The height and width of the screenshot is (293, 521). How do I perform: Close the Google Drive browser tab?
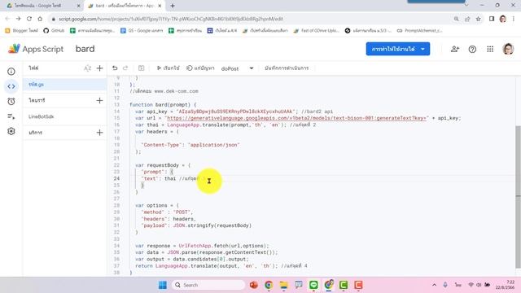[x=79, y=6]
